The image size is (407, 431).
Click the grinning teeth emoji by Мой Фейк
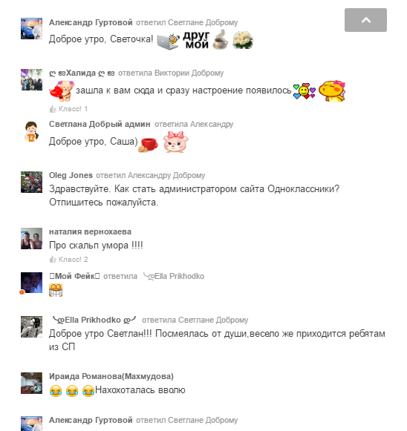[56, 290]
